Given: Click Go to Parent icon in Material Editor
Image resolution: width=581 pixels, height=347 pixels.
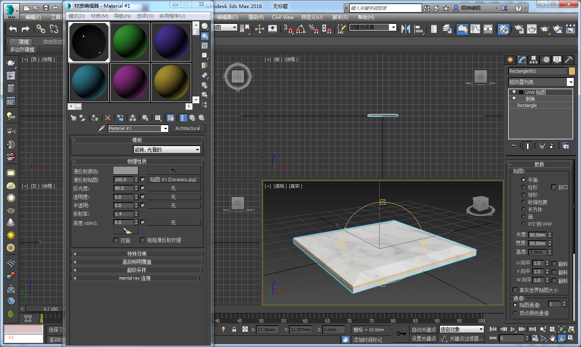Looking at the screenshot, I should 192,118.
